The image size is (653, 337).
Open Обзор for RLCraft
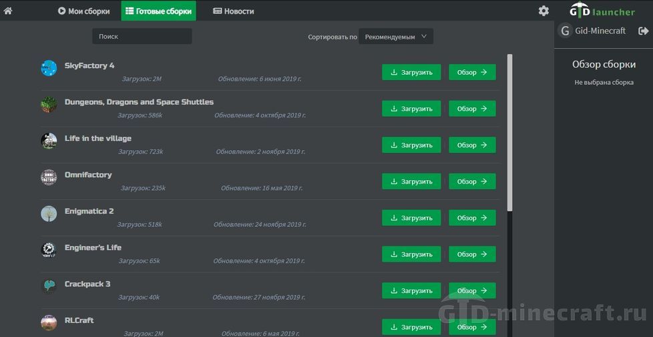click(472, 327)
